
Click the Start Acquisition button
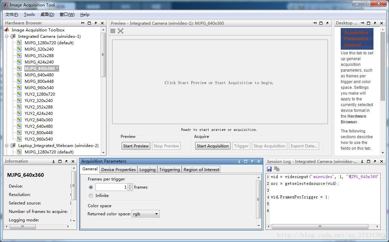click(213, 146)
